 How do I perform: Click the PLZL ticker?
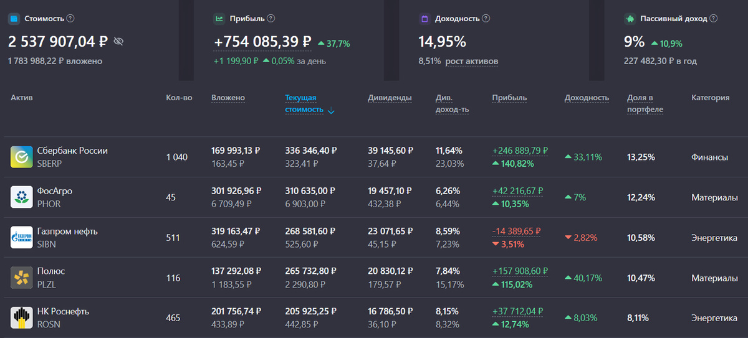pos(47,284)
